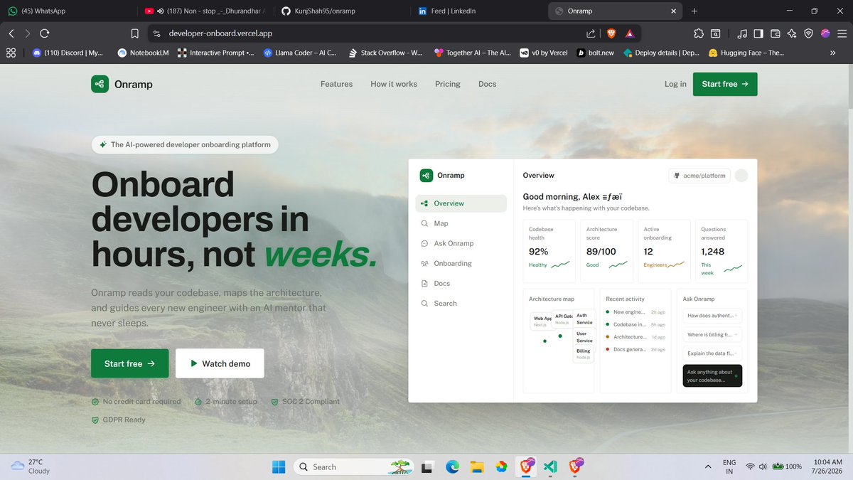Click the 'Explain the data fl...' suggested question
This screenshot has width=853, height=480.
(712, 353)
